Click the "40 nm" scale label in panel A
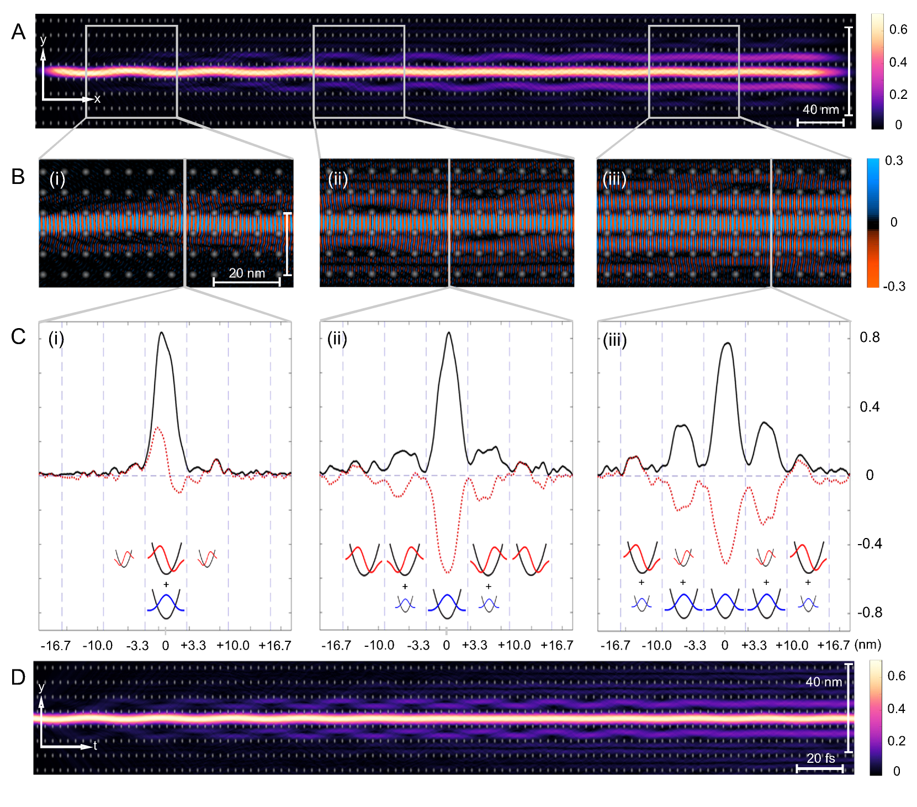 [820, 109]
